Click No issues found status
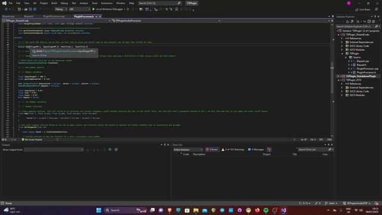 coord(32,140)
